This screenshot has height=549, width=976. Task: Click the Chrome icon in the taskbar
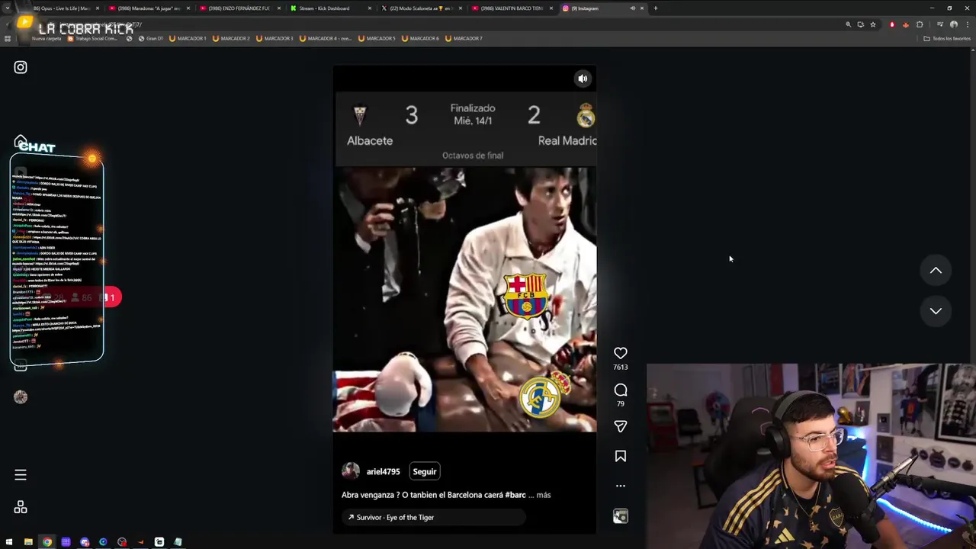[47, 542]
